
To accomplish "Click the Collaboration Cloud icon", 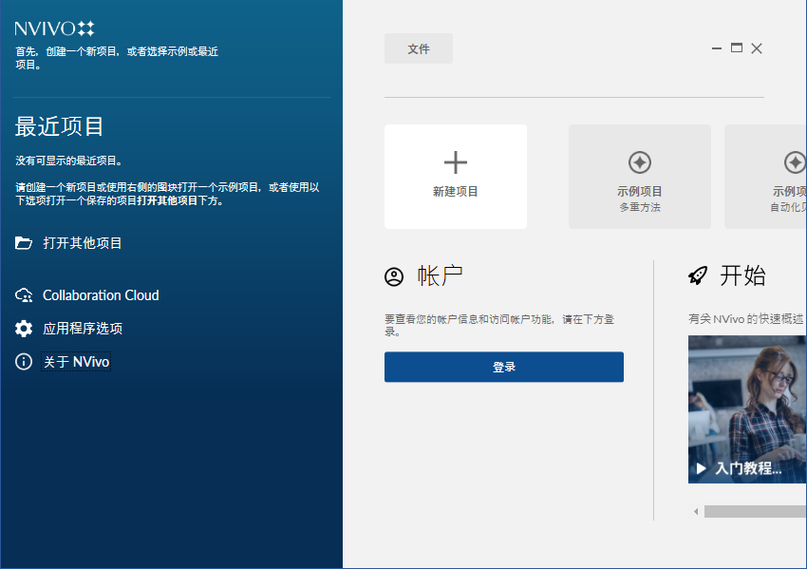I will [24, 295].
